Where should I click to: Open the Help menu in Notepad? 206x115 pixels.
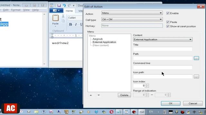coord(35,10)
